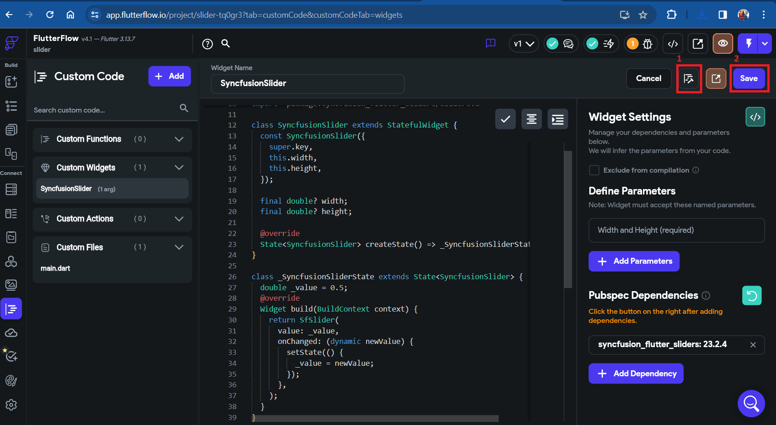Click the Exclude from compilation info icon
776x425 pixels.
(x=695, y=170)
